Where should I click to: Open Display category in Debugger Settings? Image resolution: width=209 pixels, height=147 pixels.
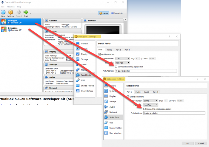(85, 54)
